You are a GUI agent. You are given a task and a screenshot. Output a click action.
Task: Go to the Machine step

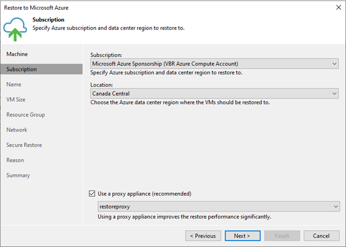click(x=17, y=54)
